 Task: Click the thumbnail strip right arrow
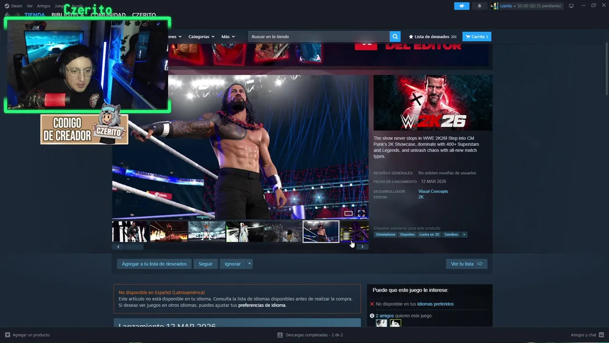363,247
